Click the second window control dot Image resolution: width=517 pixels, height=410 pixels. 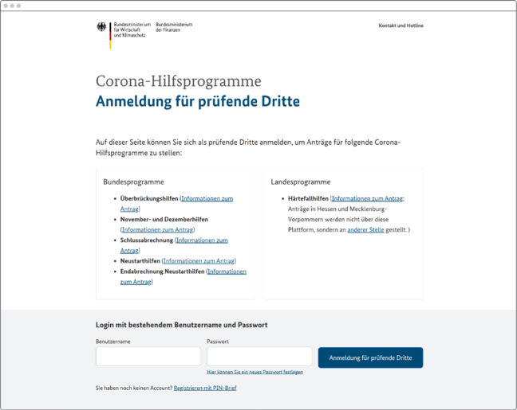pyautogui.click(x=13, y=6)
